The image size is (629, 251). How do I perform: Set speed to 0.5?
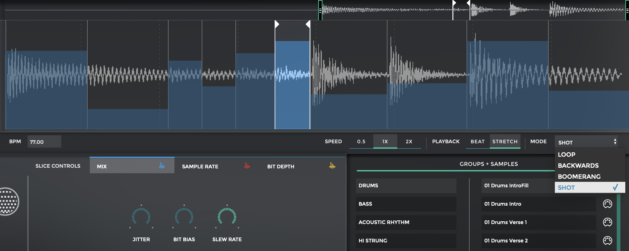point(361,141)
